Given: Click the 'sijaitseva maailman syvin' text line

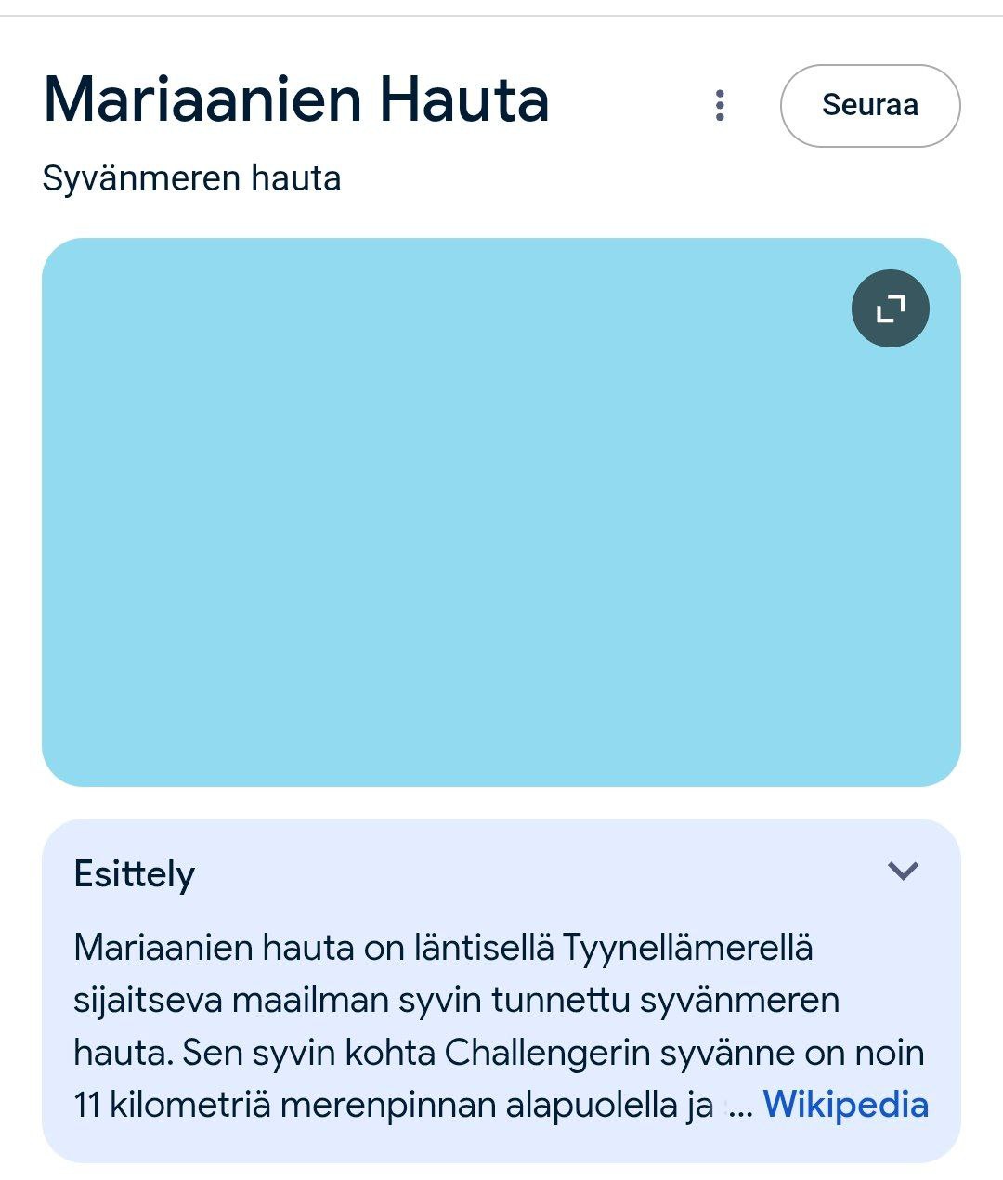Looking at the screenshot, I should point(456,1001).
